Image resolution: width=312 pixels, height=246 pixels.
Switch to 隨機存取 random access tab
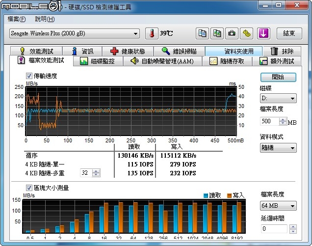(227, 61)
